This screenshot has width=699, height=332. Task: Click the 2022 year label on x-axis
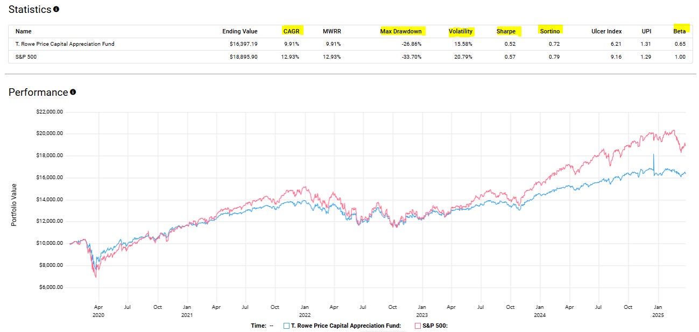tap(305, 315)
